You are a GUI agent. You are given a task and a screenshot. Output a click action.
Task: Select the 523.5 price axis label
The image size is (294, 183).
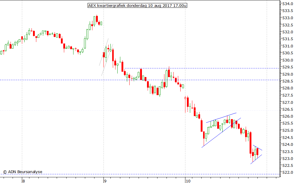288,151
